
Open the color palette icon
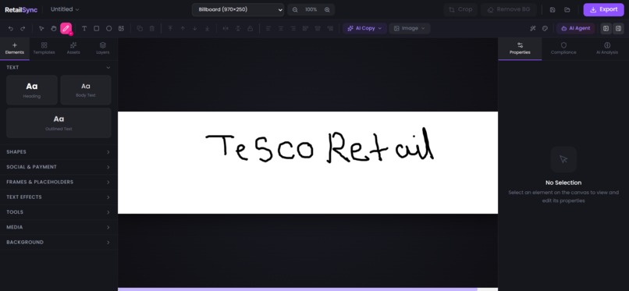(545, 28)
